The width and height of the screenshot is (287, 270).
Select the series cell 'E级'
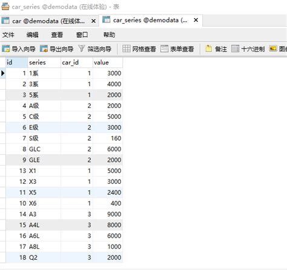click(x=44, y=127)
